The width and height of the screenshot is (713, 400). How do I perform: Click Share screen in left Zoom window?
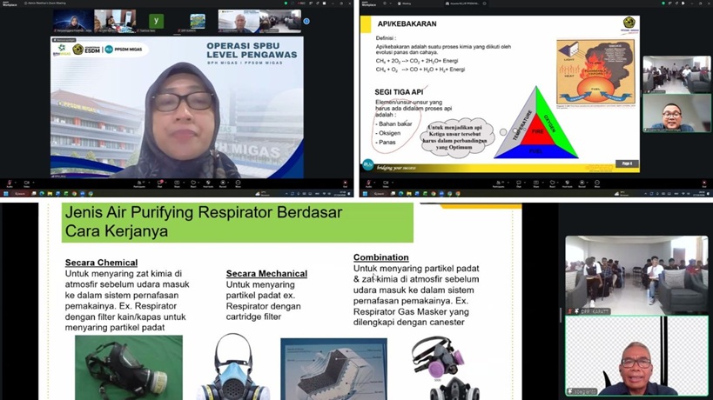177,183
